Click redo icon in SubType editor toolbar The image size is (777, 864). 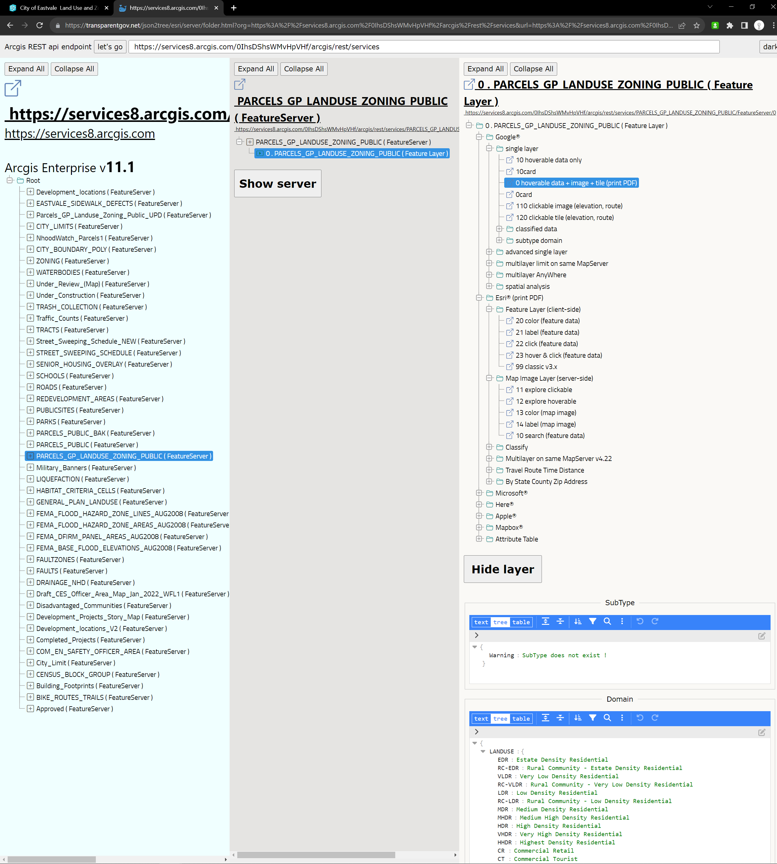coord(655,621)
